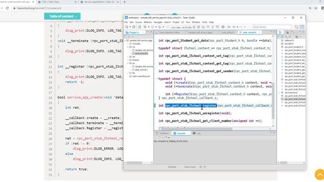Click the lightbulb toolbar icon
This screenshot has width=324, height=182.
tap(213, 27)
